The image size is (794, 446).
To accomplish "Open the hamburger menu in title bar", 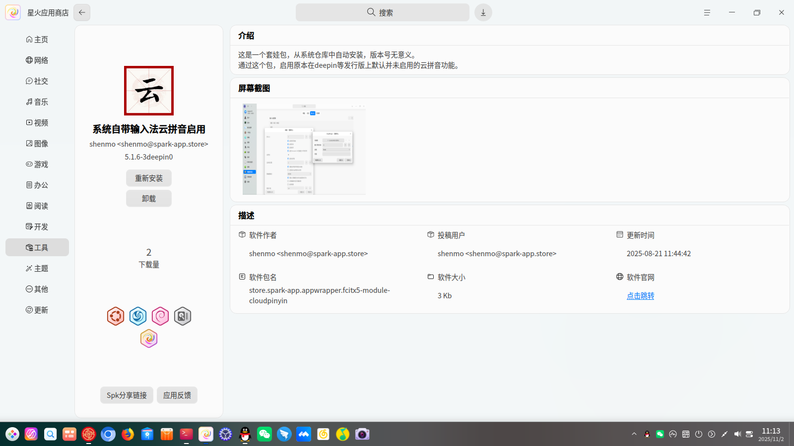I will pyautogui.click(x=707, y=12).
